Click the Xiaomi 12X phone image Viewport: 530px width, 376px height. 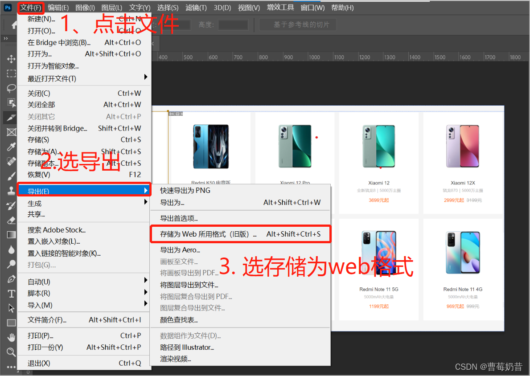(462, 146)
